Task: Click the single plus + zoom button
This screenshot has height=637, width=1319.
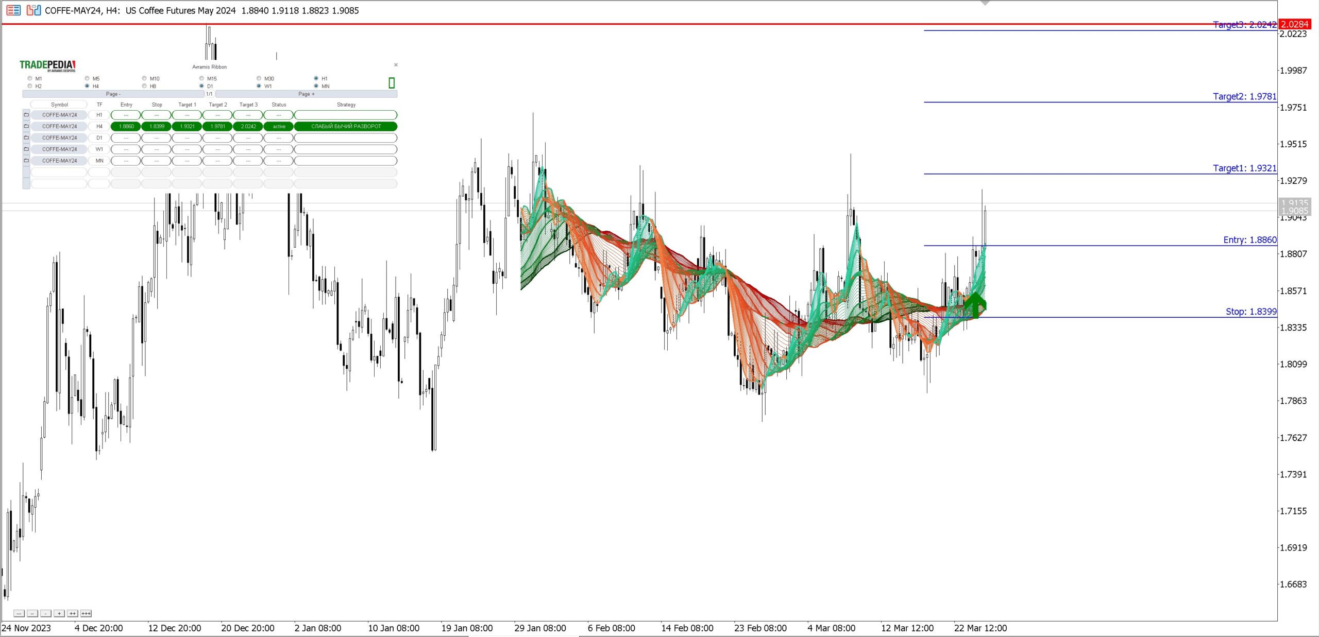Action: tap(59, 613)
